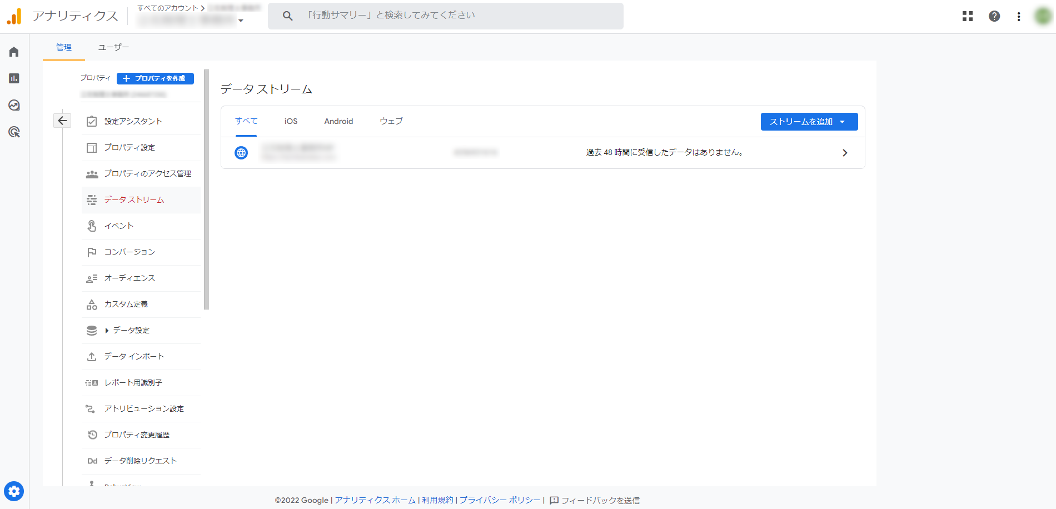
Task: Open the プライバシー ポリシー footer link
Action: coord(500,500)
